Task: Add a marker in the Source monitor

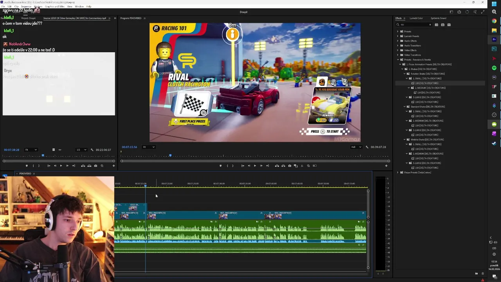Action: [x=27, y=166]
